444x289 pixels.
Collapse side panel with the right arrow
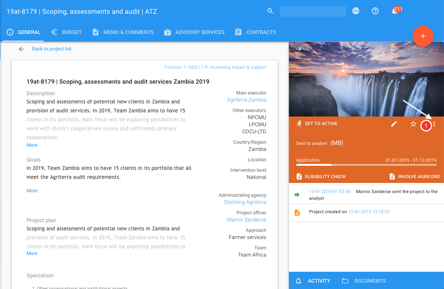pos(298,49)
